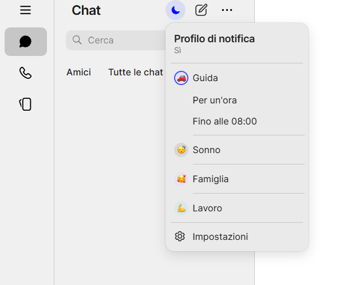Open the three-dots more options menu
The height and width of the screenshot is (285, 355).
227,10
